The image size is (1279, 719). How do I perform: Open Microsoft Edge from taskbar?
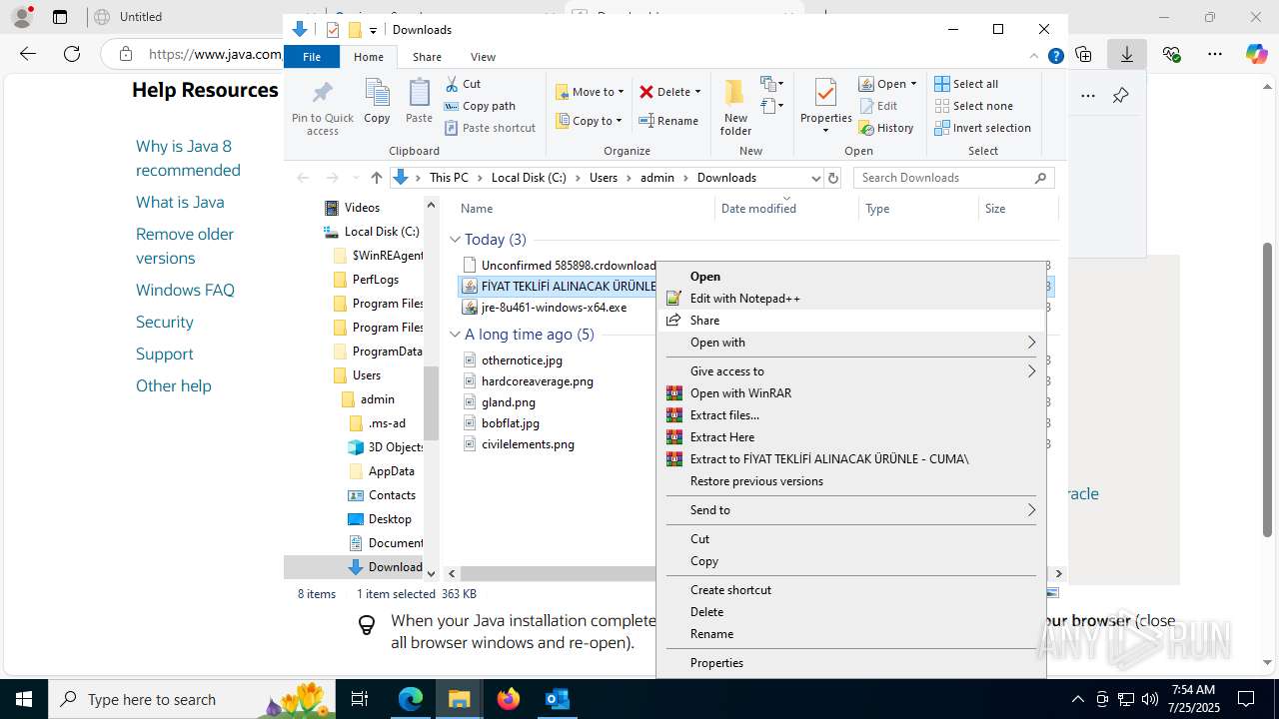point(411,699)
